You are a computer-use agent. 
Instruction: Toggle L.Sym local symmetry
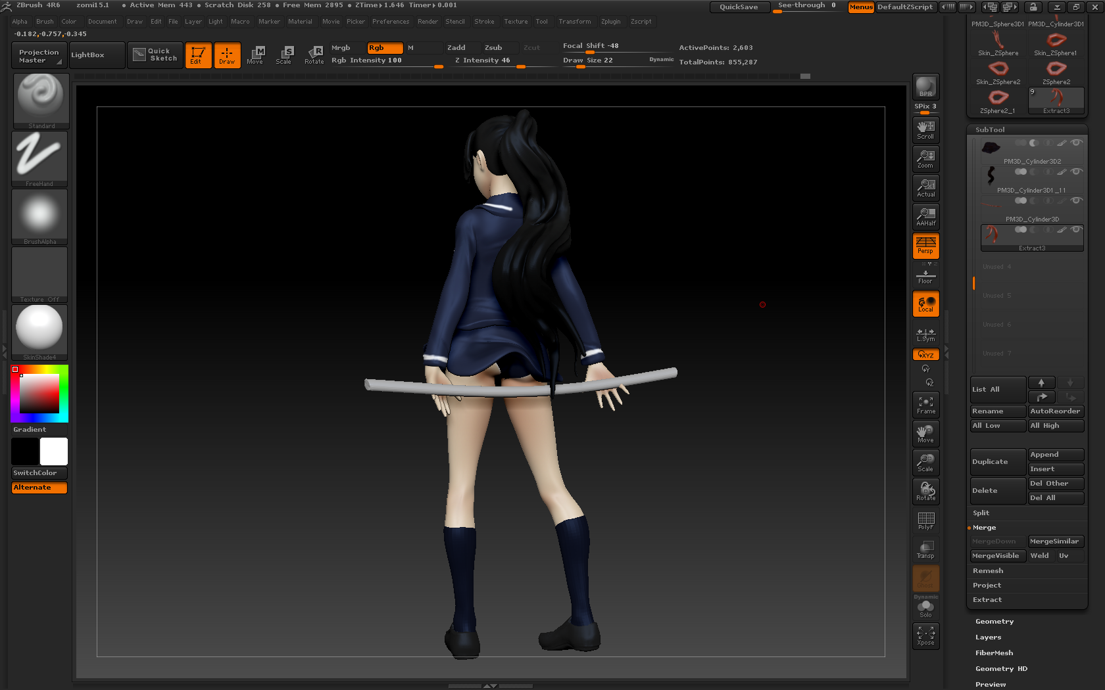pos(925,334)
